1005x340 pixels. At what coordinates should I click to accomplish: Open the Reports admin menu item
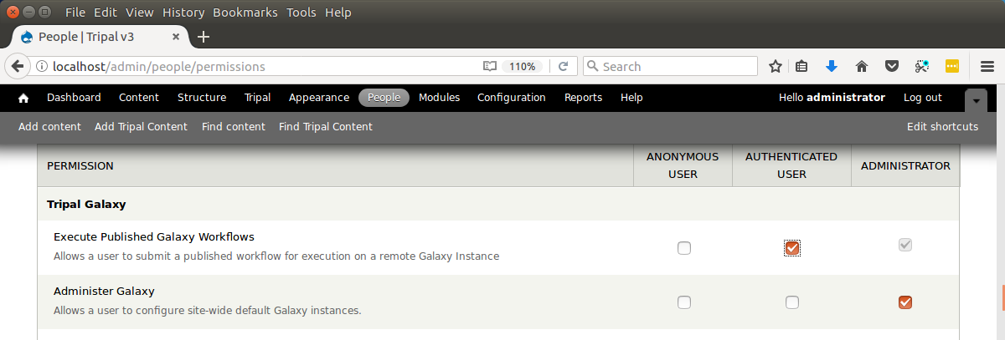pos(584,98)
